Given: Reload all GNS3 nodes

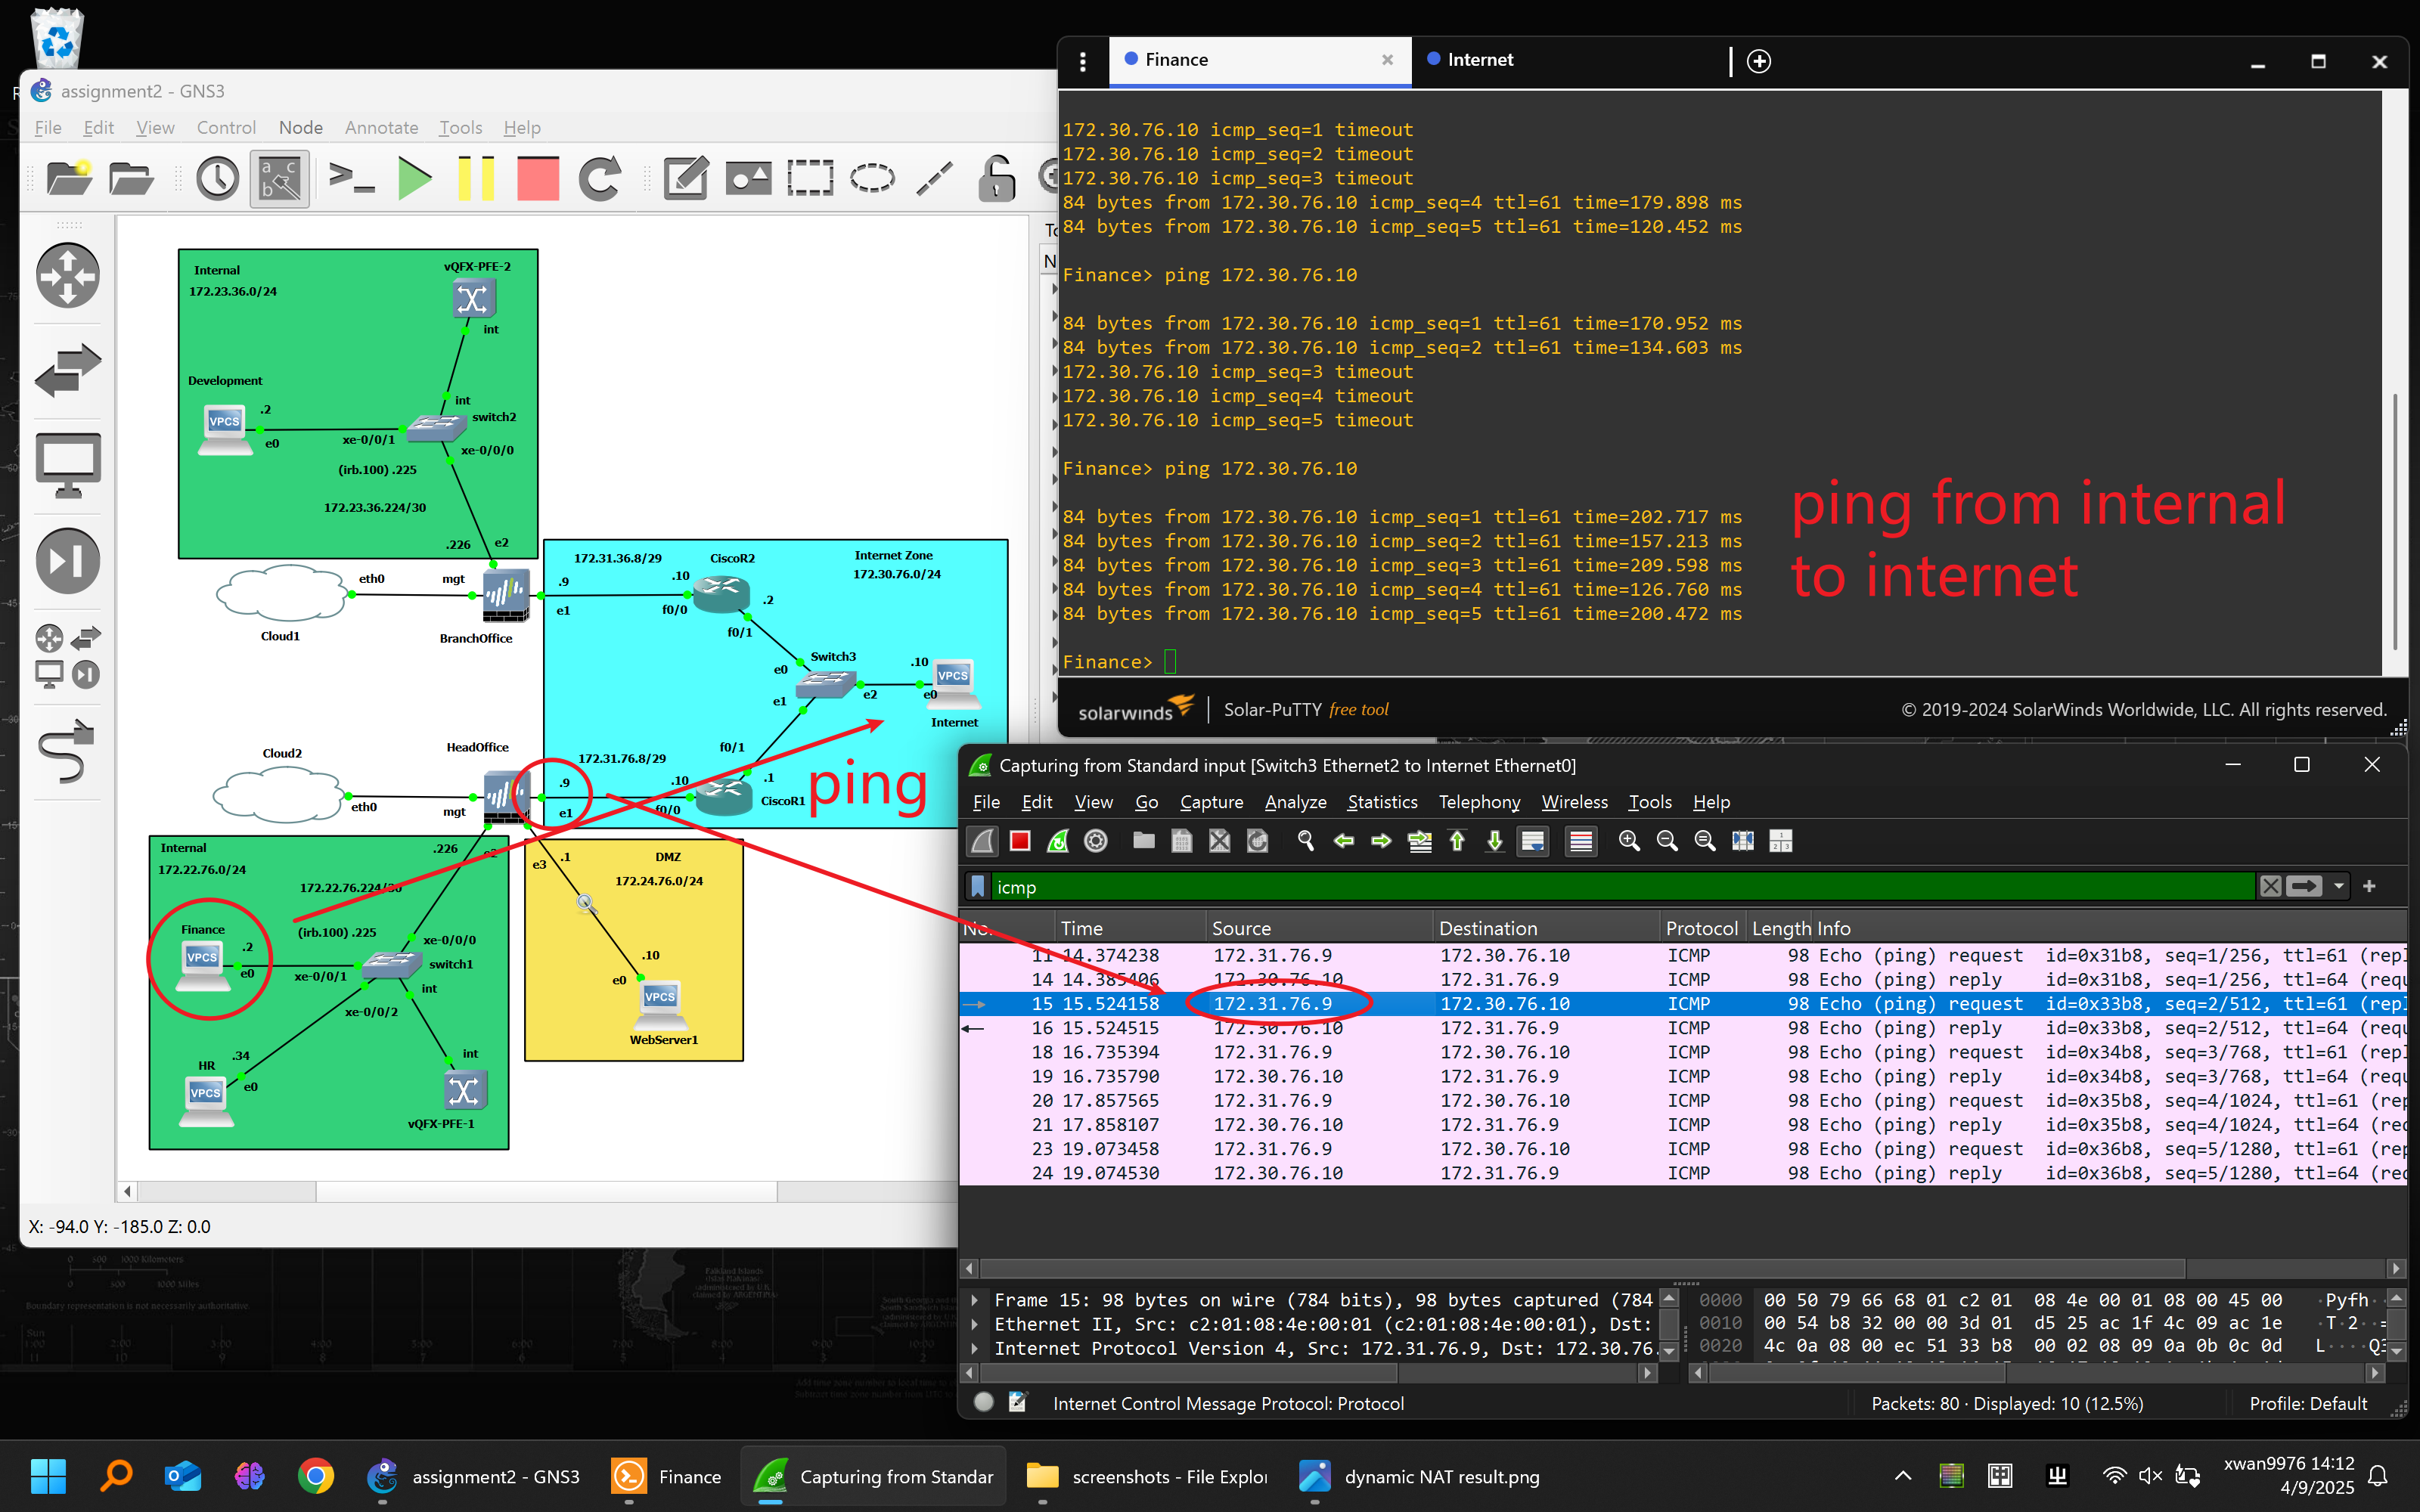Looking at the screenshot, I should click(600, 179).
